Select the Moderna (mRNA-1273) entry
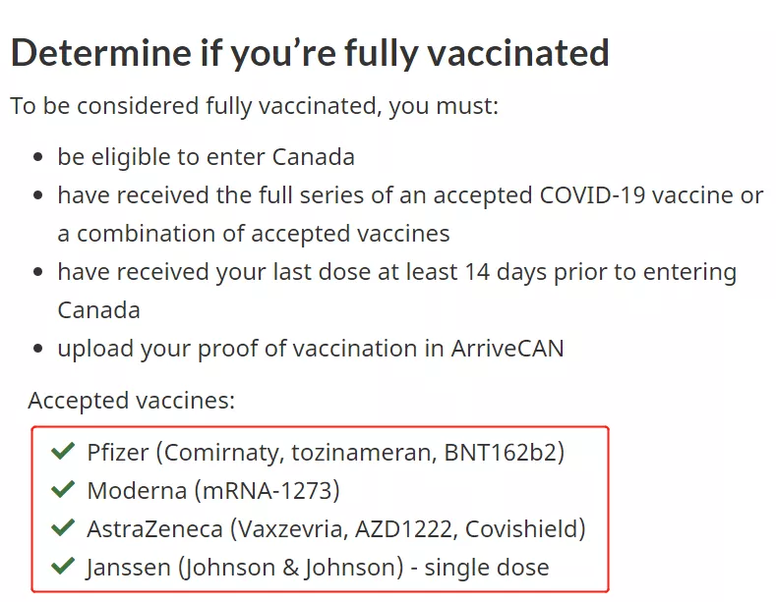Image resolution: width=776 pixels, height=602 pixels. (x=213, y=490)
